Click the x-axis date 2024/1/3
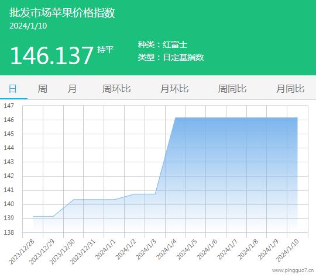This screenshot has width=316, height=275. click(x=146, y=250)
